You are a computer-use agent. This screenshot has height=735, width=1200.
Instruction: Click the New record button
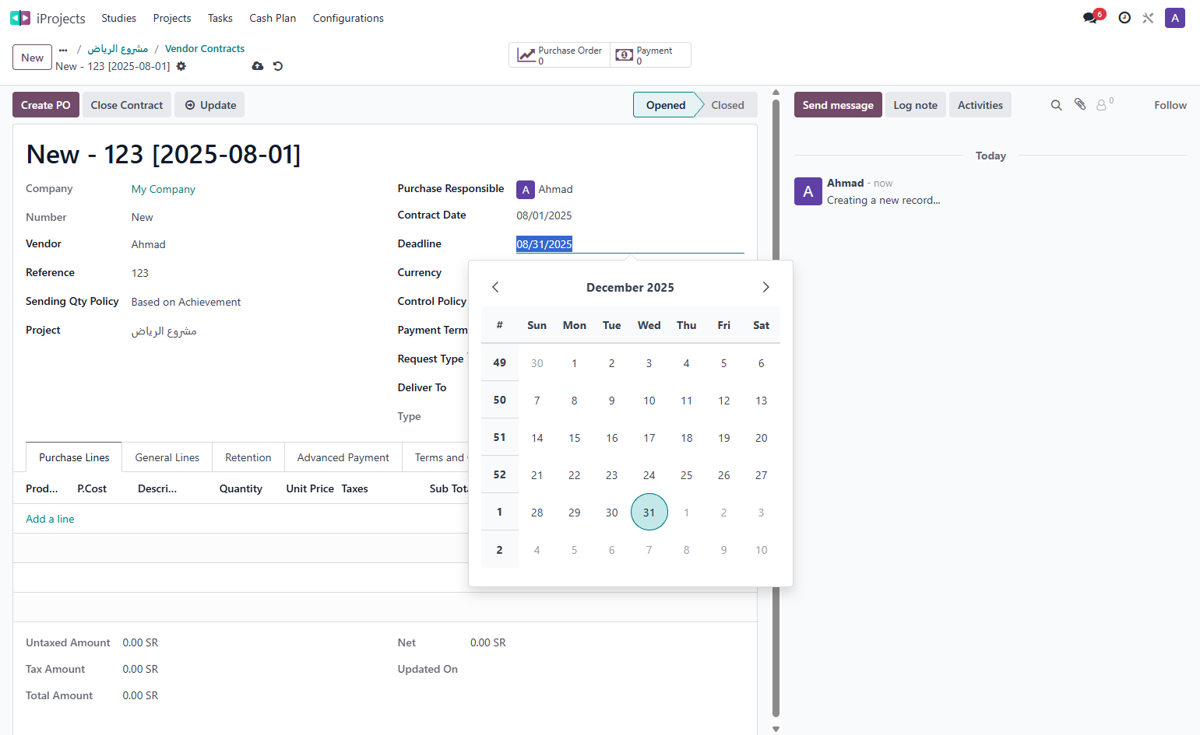(x=33, y=58)
